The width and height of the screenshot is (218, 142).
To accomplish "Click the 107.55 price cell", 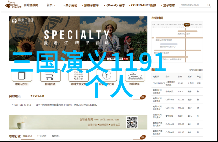I will click(x=181, y=124).
